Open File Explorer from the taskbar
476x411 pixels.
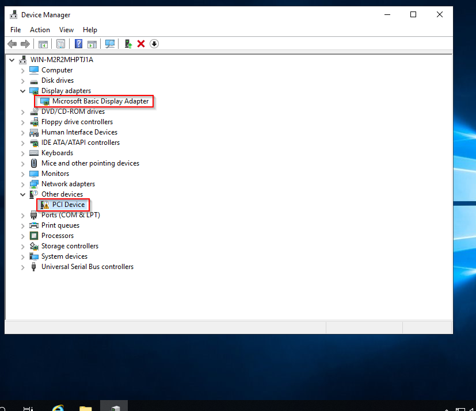[x=86, y=408]
